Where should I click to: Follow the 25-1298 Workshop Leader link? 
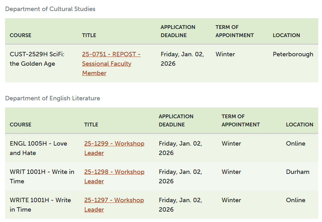(x=114, y=172)
